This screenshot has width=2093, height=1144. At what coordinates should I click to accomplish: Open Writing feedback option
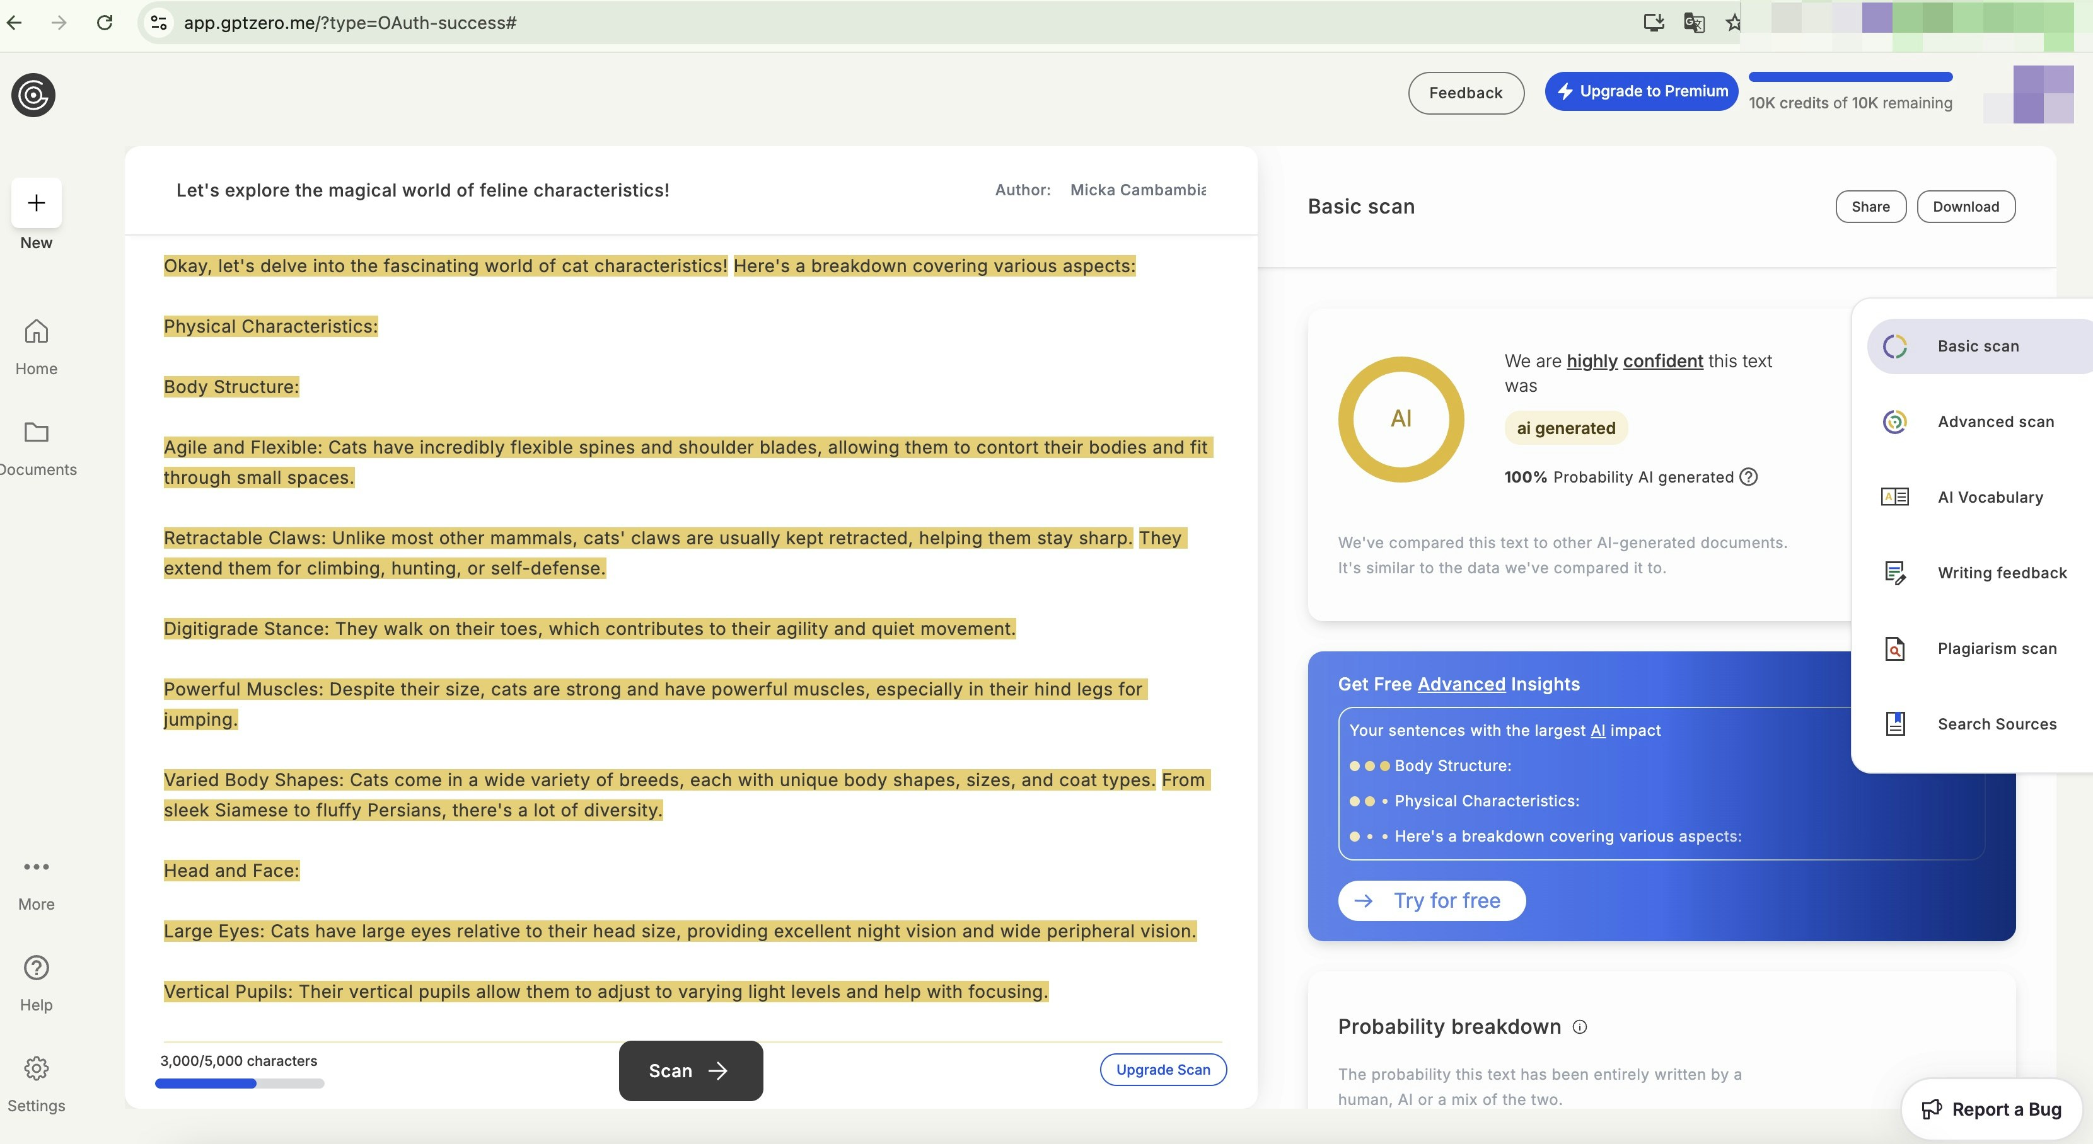pos(2001,573)
